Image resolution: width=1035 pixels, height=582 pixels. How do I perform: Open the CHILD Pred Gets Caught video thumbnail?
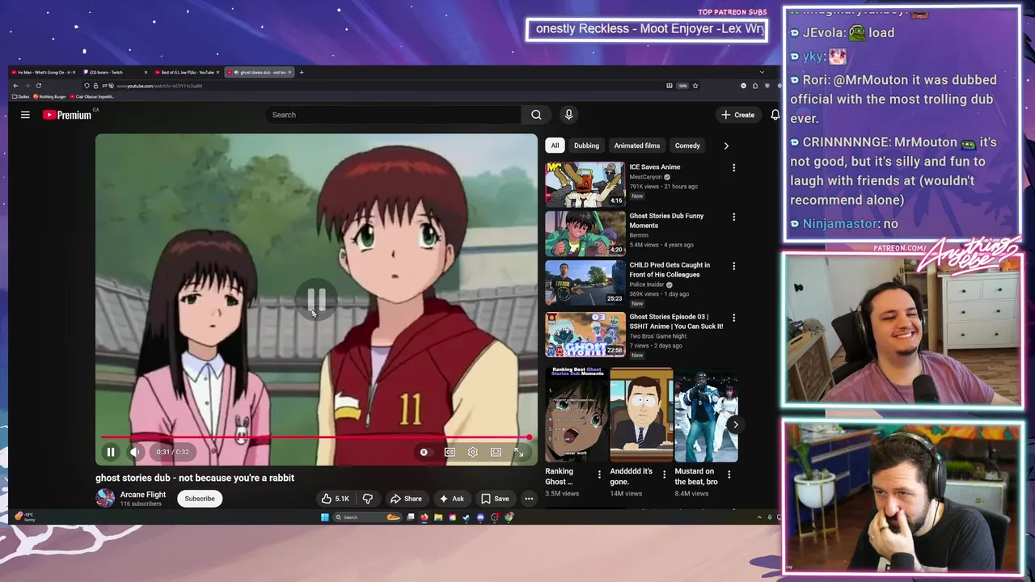point(585,282)
